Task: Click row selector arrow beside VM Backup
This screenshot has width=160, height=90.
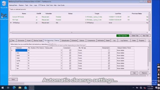Action: point(11,23)
